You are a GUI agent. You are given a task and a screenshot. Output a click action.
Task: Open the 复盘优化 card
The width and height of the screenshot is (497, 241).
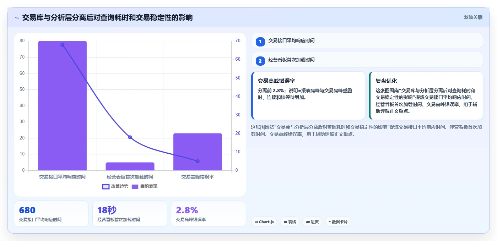(426, 96)
